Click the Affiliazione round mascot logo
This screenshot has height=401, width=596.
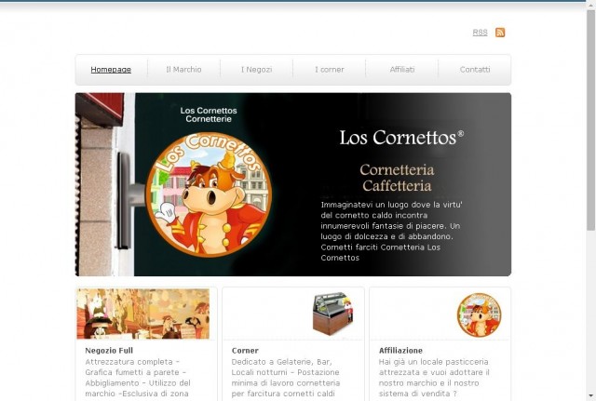[x=479, y=314]
